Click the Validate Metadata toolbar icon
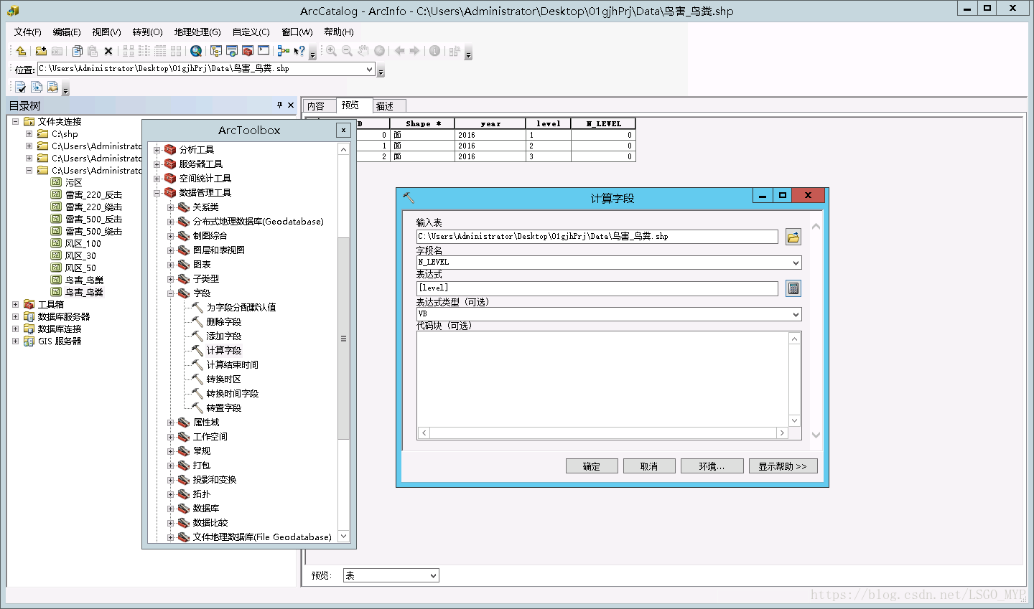Screen dimensions: 1034x609 click(x=21, y=88)
